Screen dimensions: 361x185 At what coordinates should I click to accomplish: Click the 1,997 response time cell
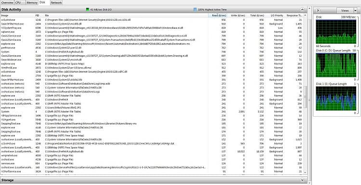(298, 148)
